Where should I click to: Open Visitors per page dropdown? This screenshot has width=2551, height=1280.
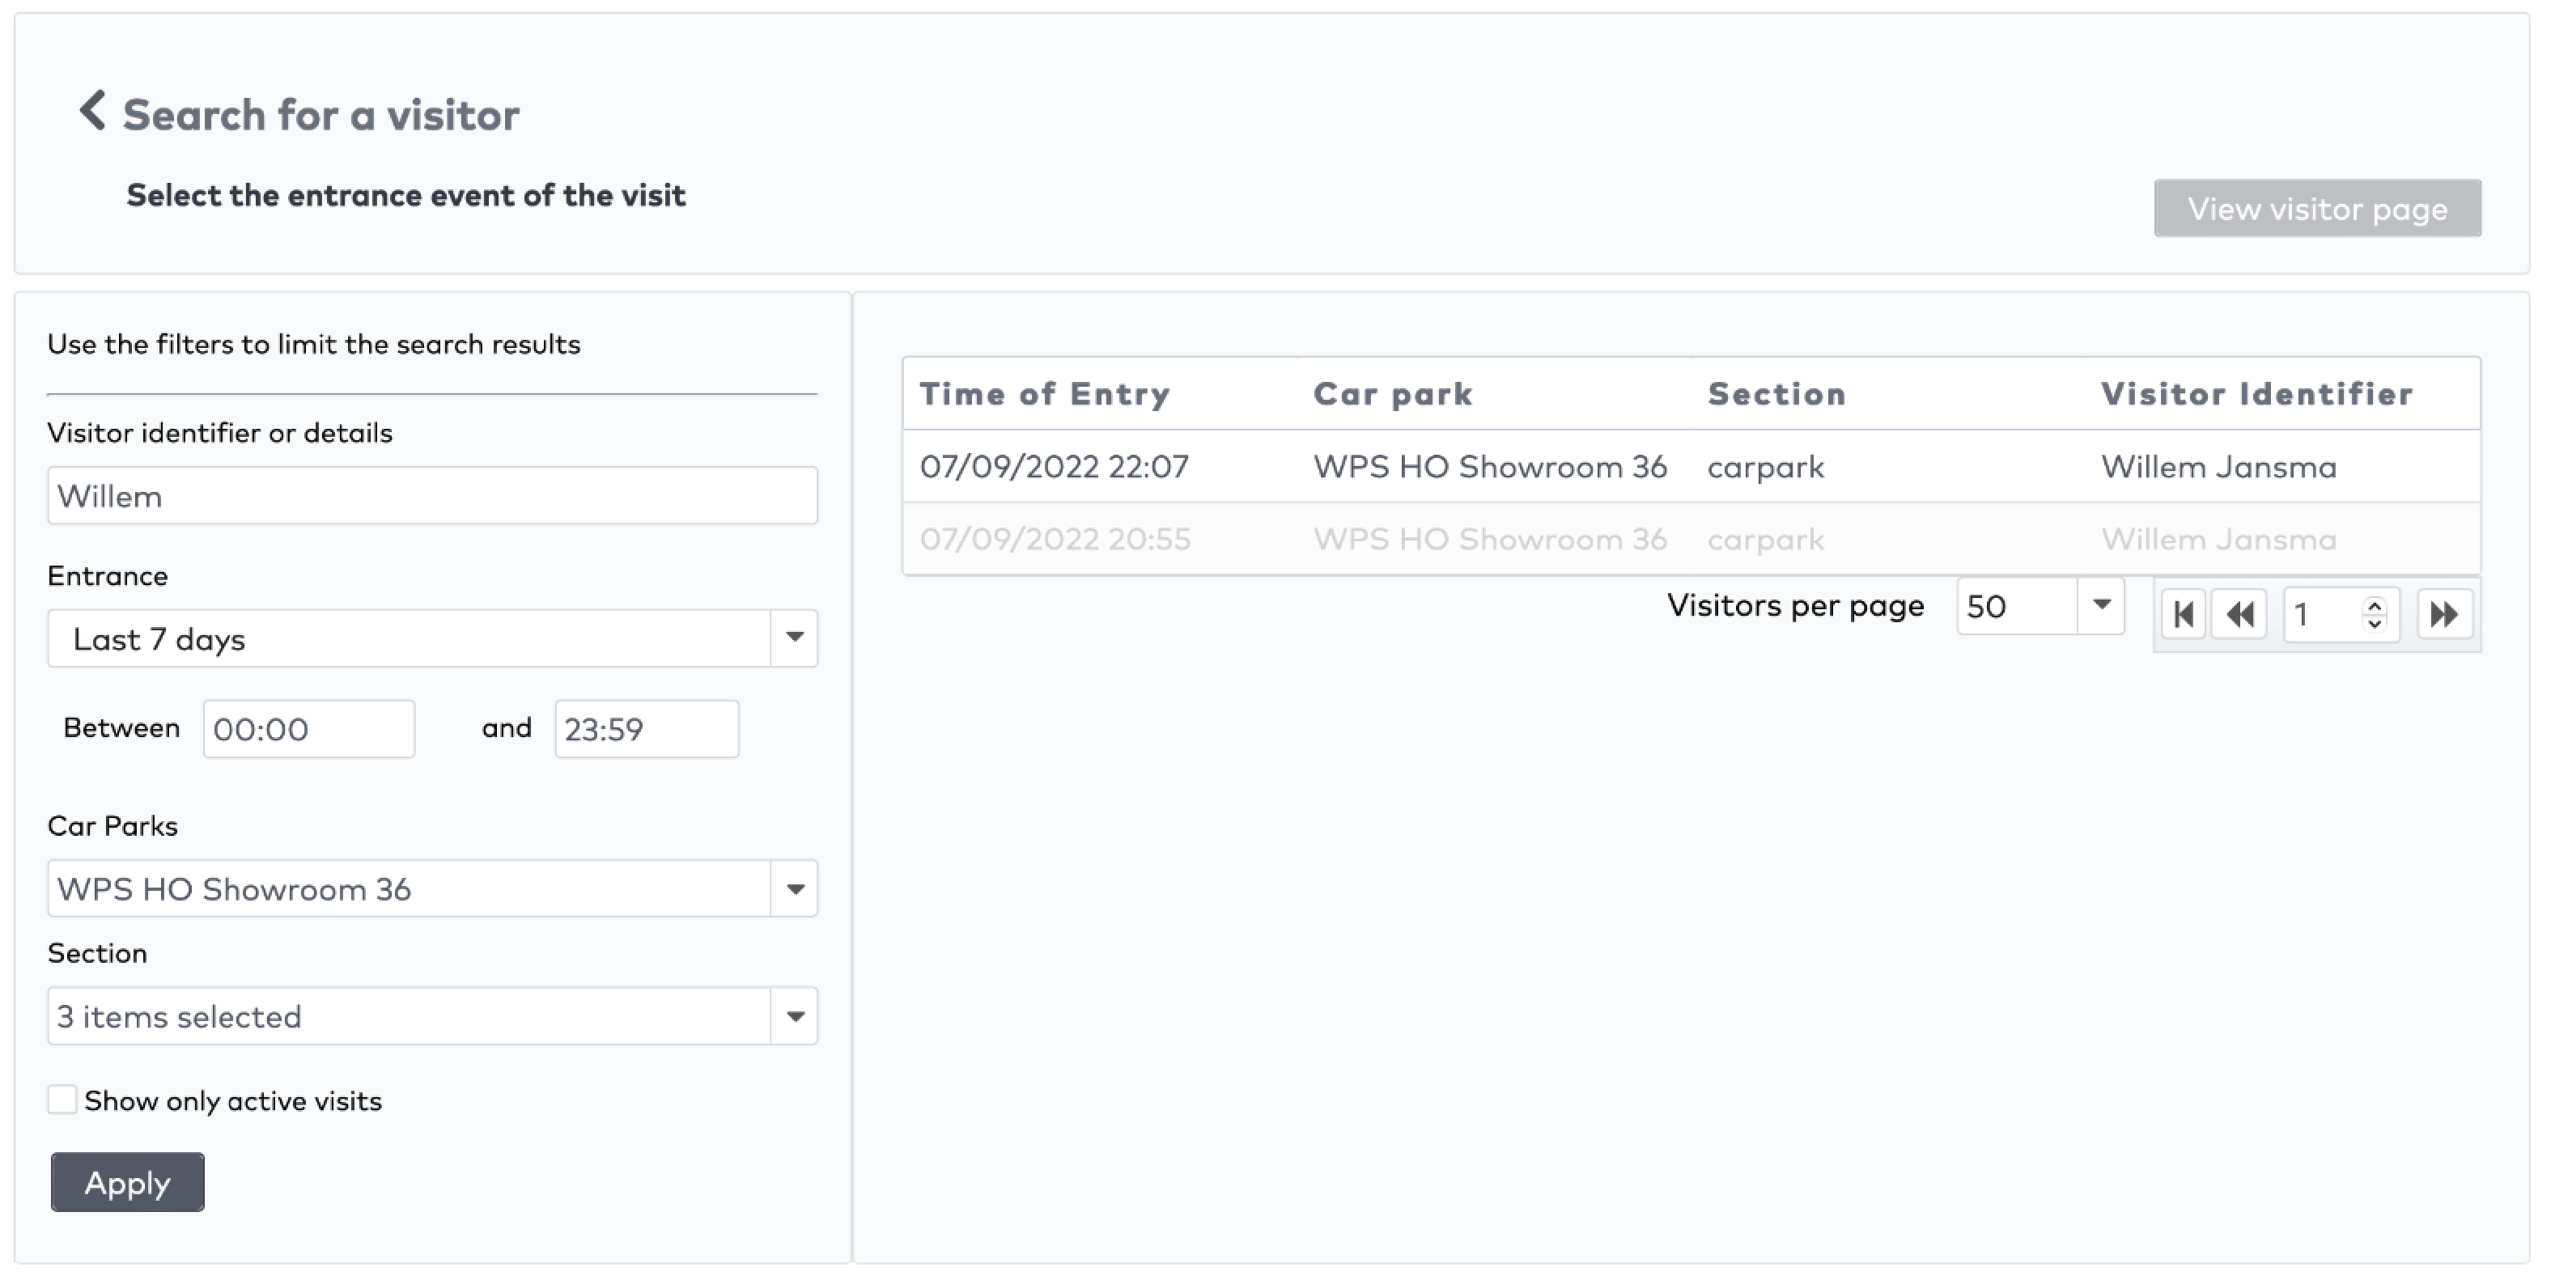pyautogui.click(x=2100, y=606)
